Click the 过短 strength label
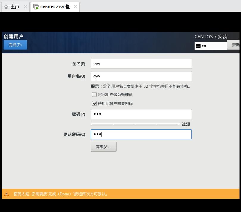This screenshot has width=241, height=212. [186, 124]
